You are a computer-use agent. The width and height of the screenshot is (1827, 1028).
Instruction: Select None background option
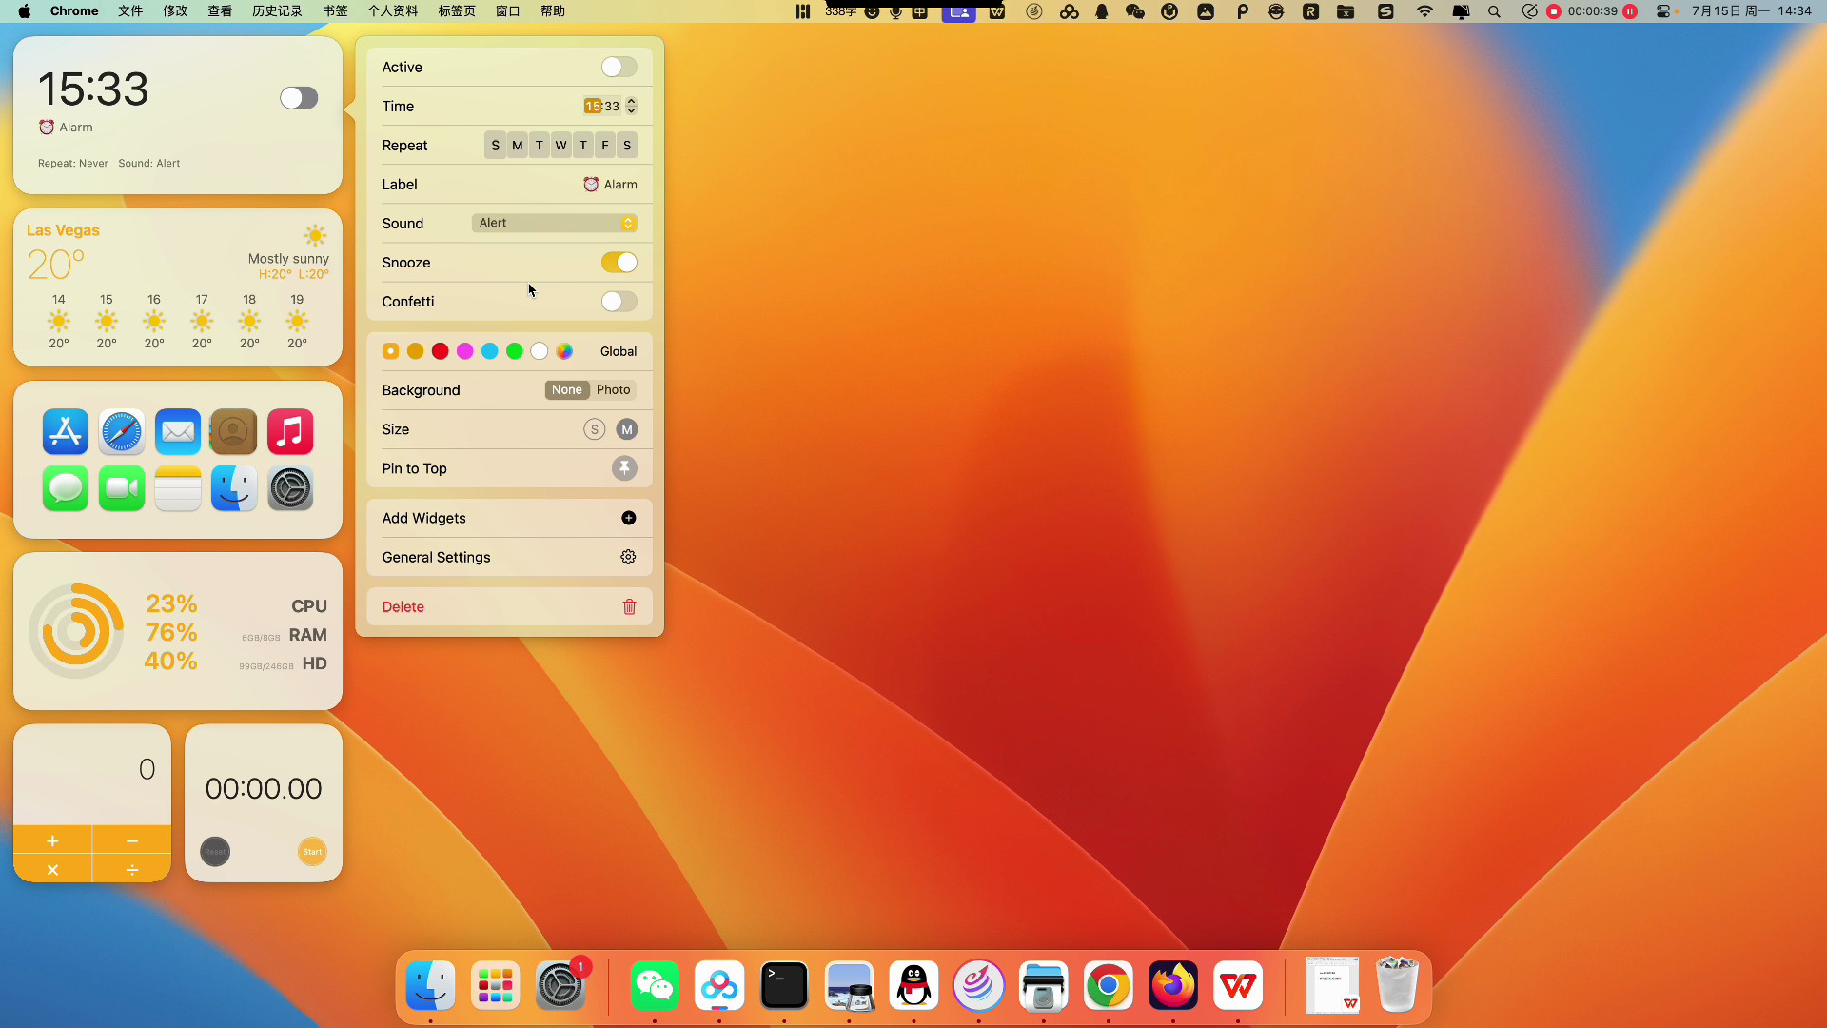coord(567,389)
